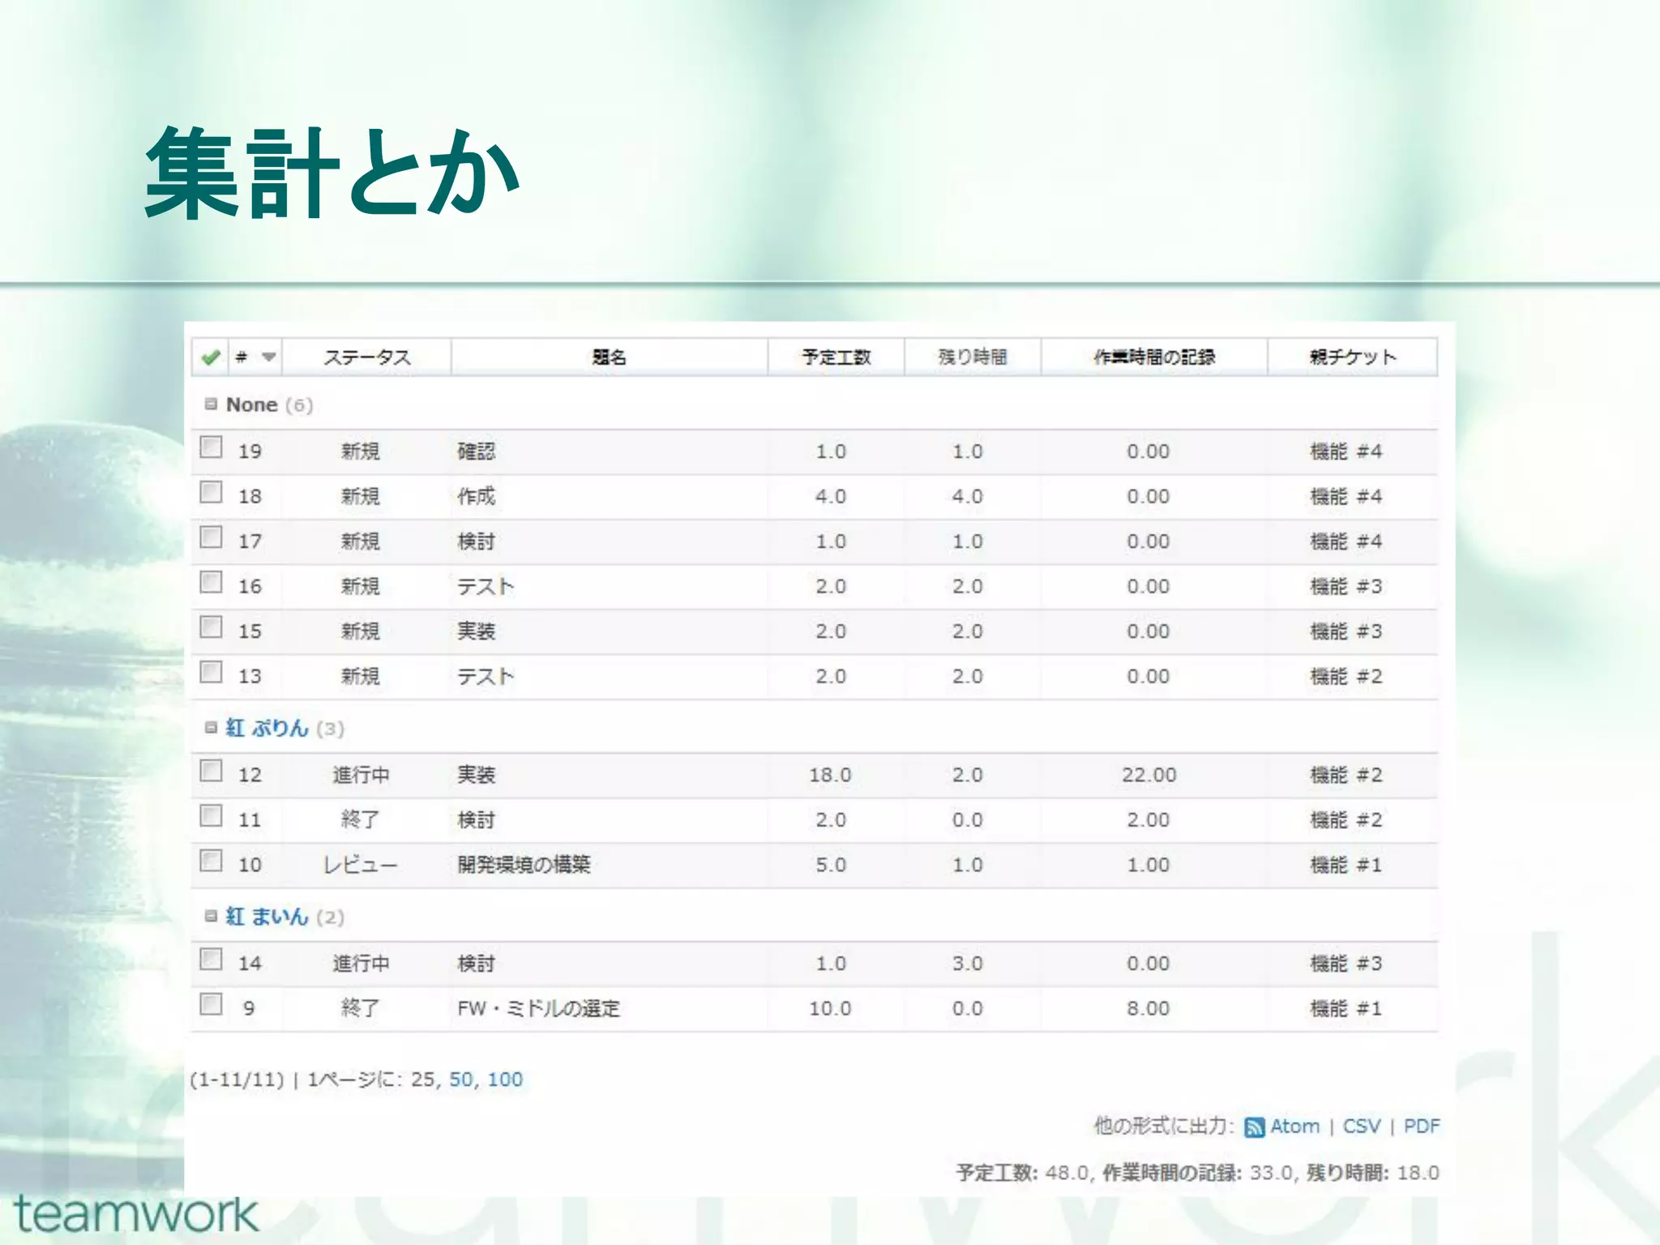Click the 親チケット column header
The image size is (1660, 1245).
pos(1353,357)
